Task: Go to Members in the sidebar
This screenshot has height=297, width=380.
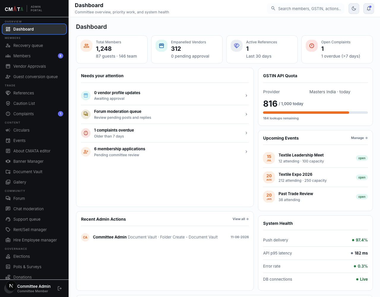Action: click(x=34, y=56)
